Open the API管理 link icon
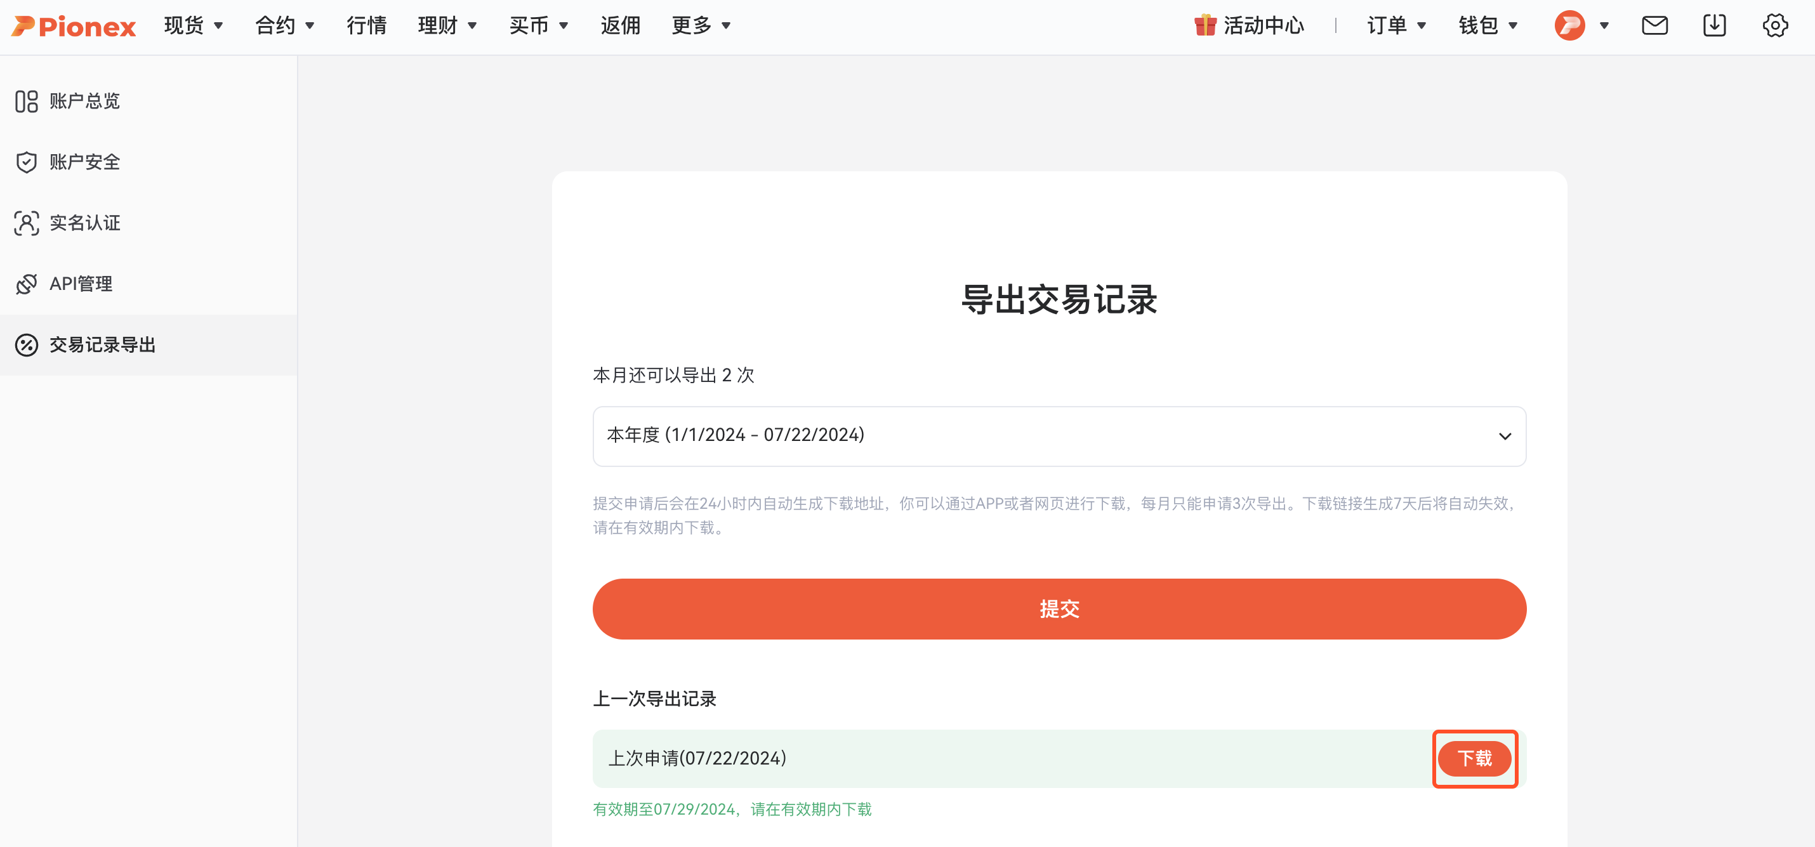The image size is (1815, 847). pos(27,284)
